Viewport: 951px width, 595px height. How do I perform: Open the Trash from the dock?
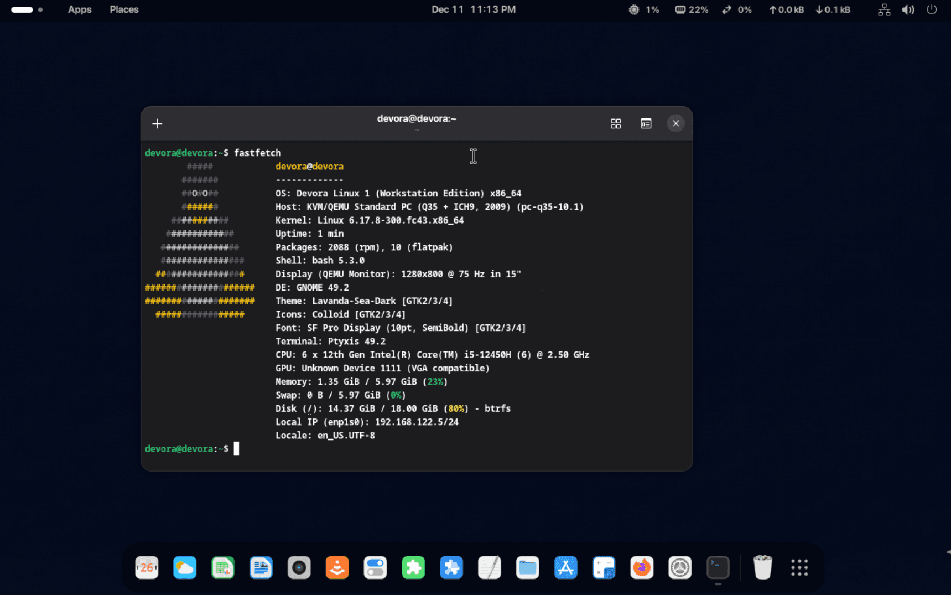pos(762,567)
